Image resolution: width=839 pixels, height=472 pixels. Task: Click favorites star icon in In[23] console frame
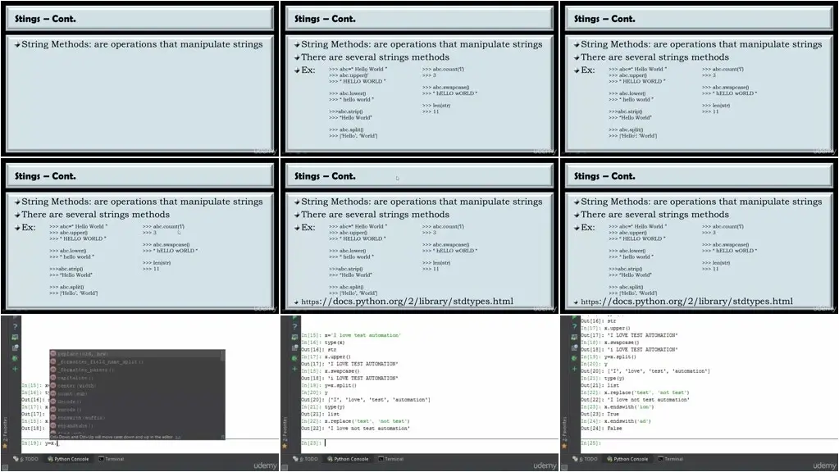(x=284, y=445)
